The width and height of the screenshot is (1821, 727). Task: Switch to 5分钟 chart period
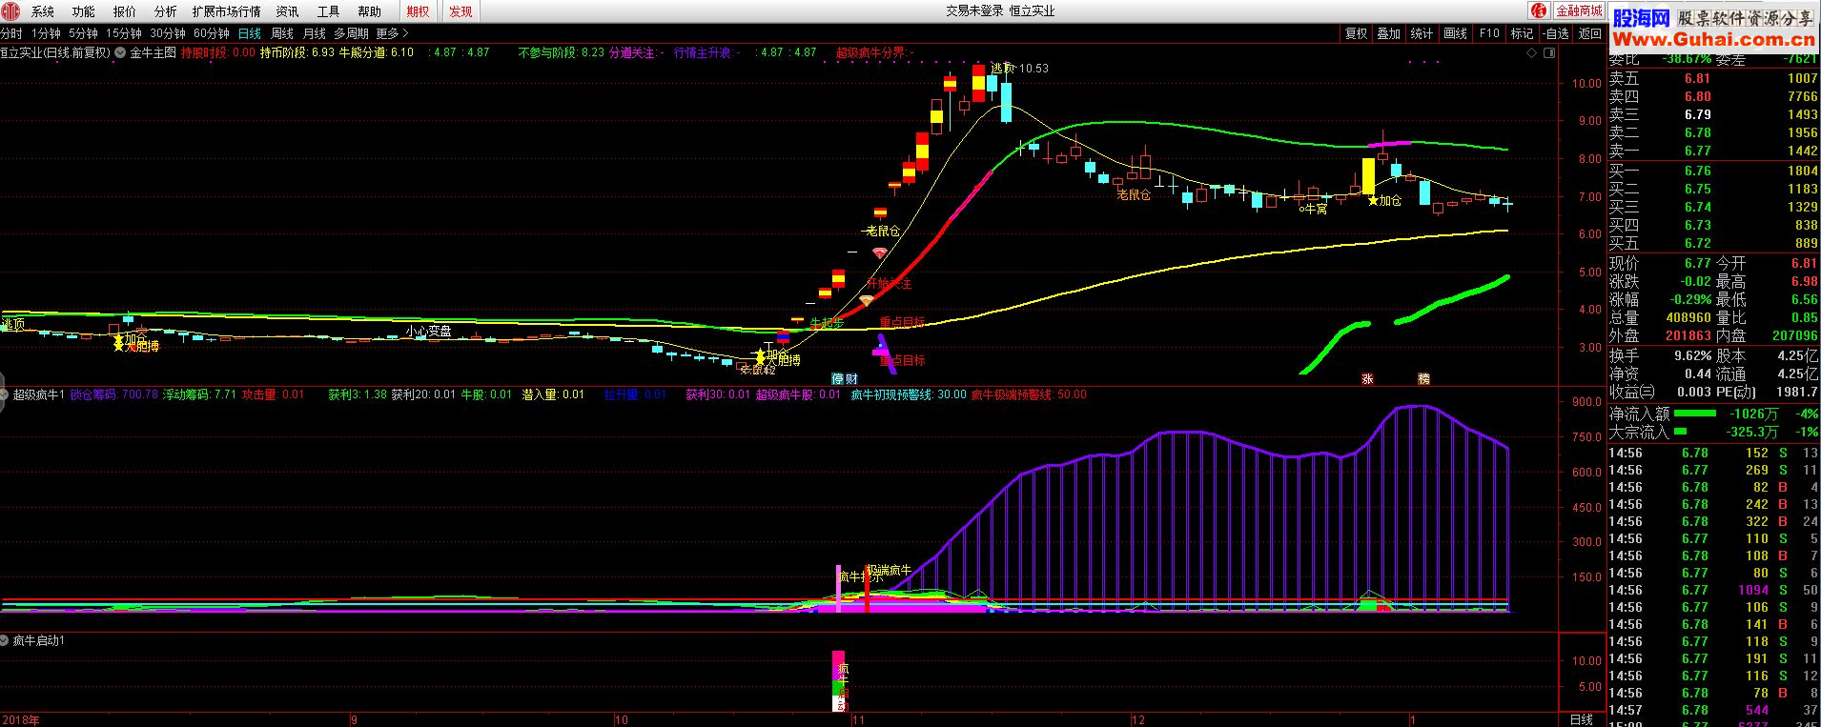[x=83, y=33]
